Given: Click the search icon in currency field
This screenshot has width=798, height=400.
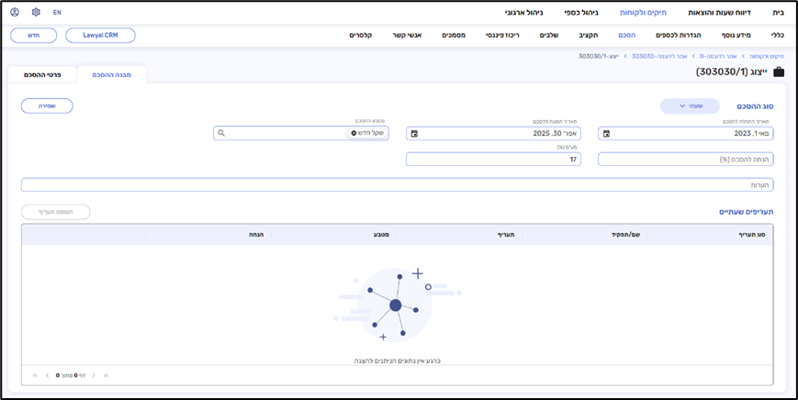Looking at the screenshot, I should point(221,133).
